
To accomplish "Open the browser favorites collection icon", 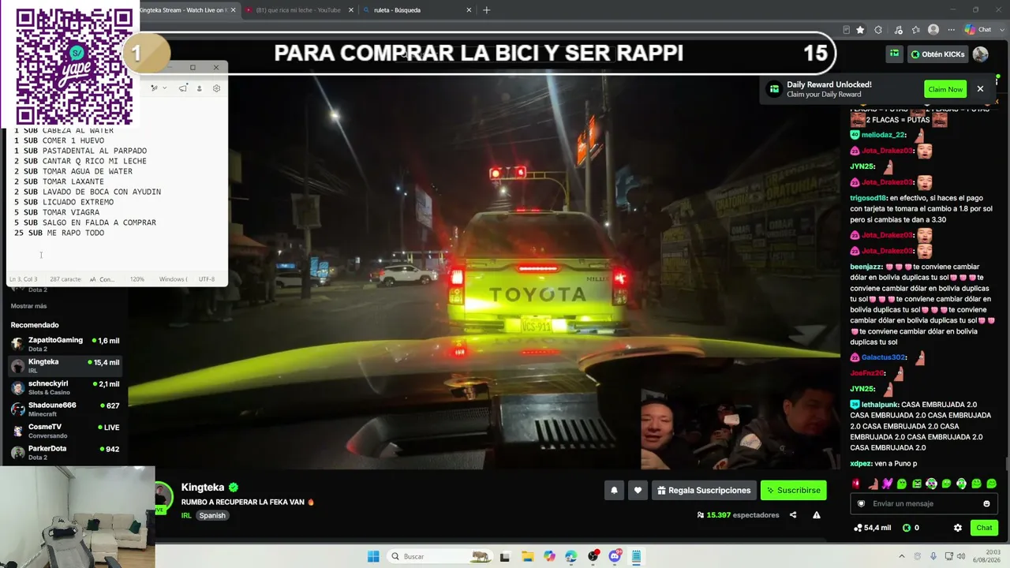I will pyautogui.click(x=915, y=30).
